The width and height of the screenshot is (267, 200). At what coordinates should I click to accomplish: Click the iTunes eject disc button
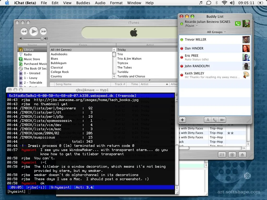pos(242,155)
